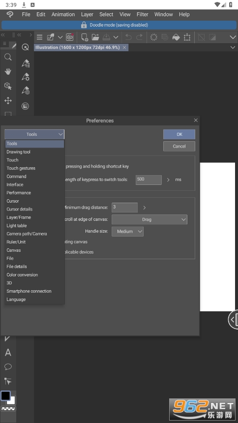Screen dimensions: 238x423
Task: Click the Fill bucket icon in toolbar
Action: [176, 37]
